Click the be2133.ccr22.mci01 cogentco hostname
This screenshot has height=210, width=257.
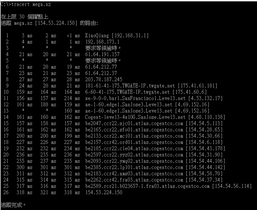pyautogui.click(x=134, y=136)
